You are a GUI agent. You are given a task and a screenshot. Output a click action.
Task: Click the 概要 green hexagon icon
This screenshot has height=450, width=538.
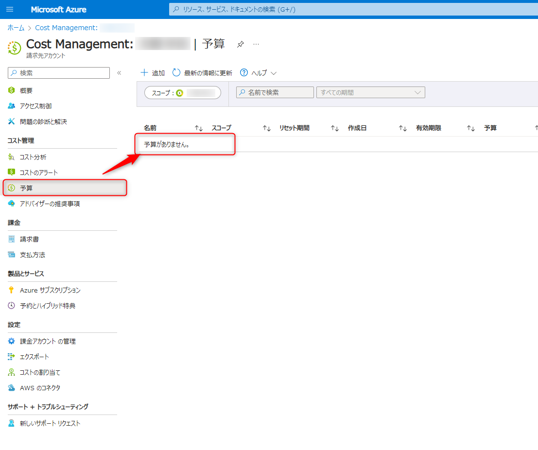pos(11,90)
